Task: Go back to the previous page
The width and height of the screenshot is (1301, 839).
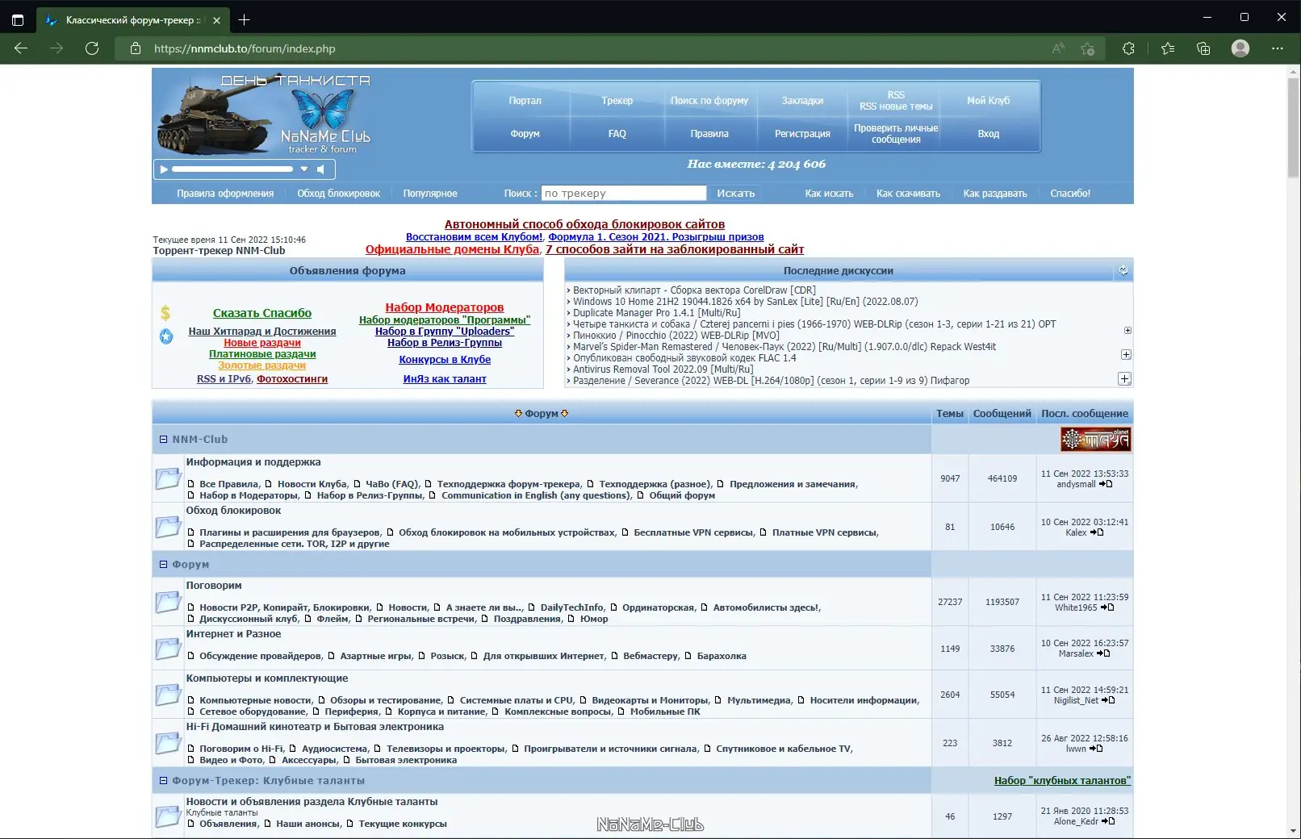Action: point(21,48)
